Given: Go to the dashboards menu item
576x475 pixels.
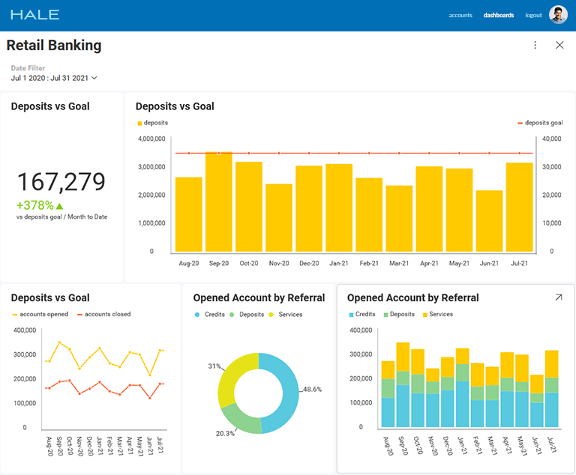Looking at the screenshot, I should pyautogui.click(x=499, y=15).
